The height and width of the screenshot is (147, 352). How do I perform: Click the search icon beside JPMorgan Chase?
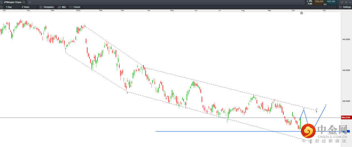[24, 2]
